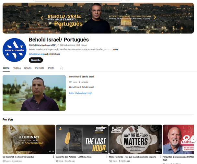Go to the Posts tab
The image size is (197, 164).
[51, 68]
